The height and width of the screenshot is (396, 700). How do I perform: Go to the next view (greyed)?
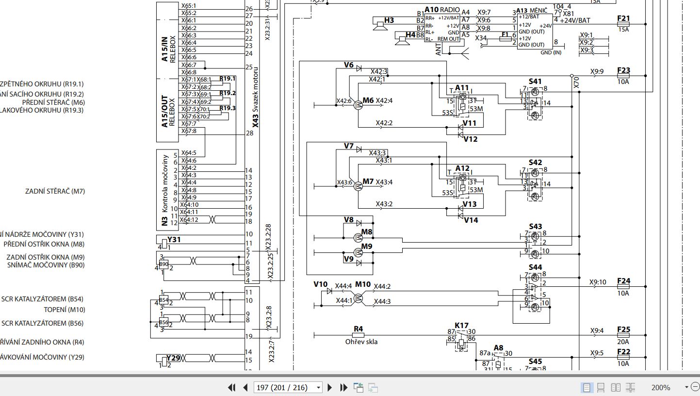coord(373,387)
